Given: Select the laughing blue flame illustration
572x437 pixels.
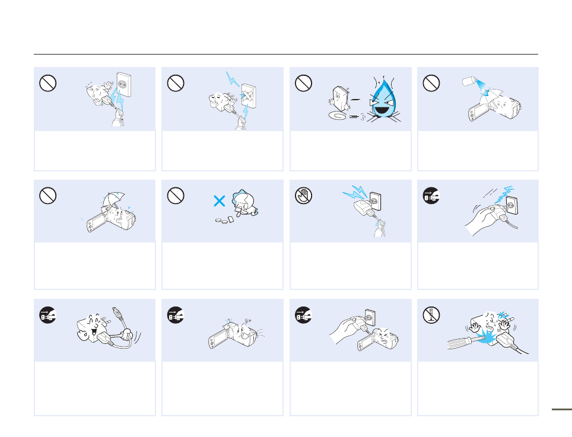Looking at the screenshot, I should (383, 99).
